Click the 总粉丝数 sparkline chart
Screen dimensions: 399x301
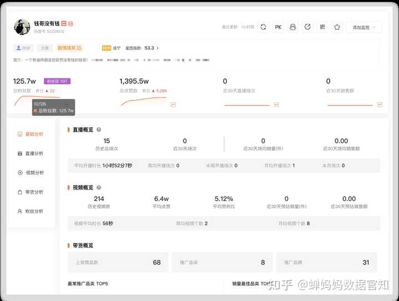click(37, 101)
